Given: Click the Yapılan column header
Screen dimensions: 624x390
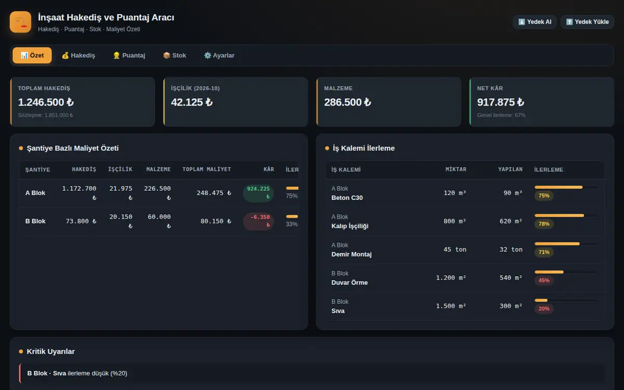Looking at the screenshot, I should coord(510,170).
